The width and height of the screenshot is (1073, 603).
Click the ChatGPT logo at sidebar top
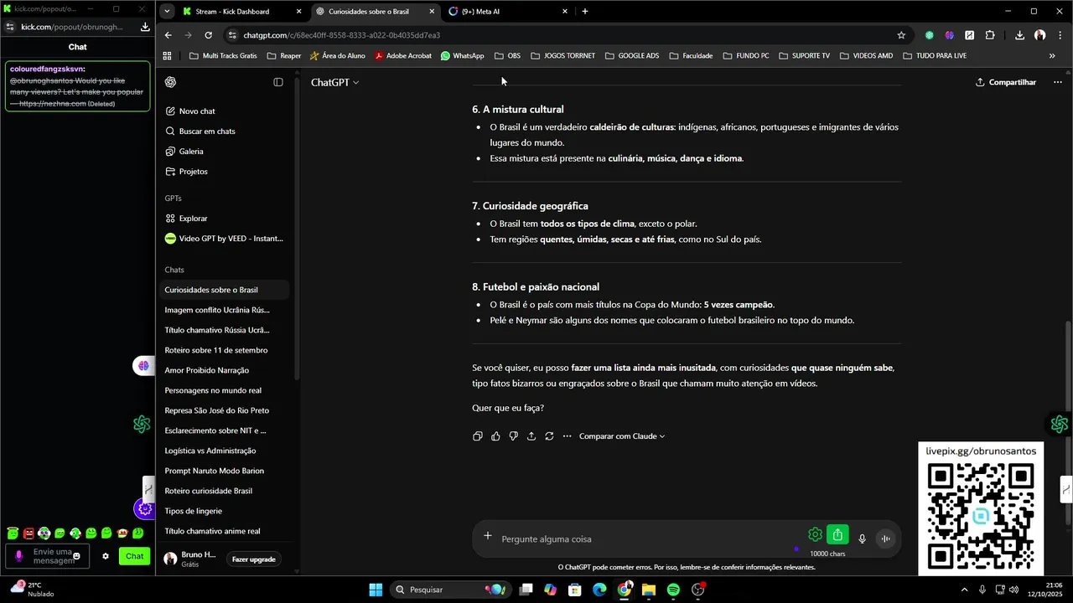pyautogui.click(x=170, y=82)
